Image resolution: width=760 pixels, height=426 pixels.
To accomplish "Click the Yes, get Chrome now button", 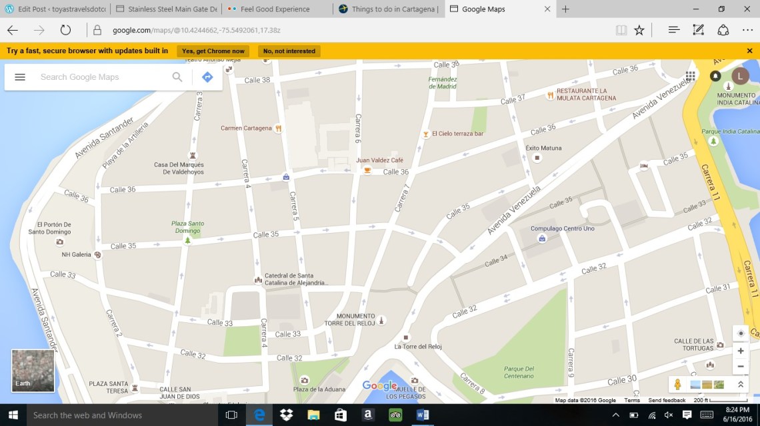I will point(213,51).
